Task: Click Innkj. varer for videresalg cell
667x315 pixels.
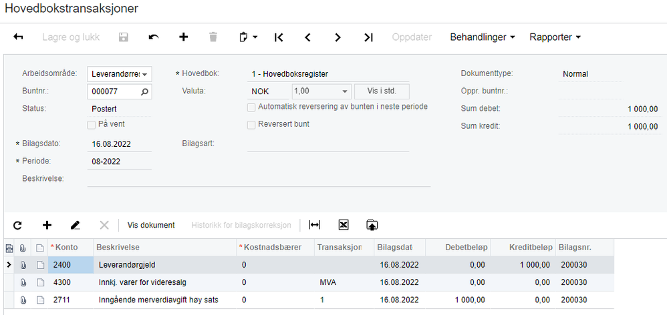Action: click(x=165, y=282)
